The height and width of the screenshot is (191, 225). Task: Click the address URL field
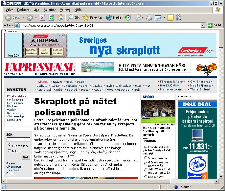(x=110, y=26)
